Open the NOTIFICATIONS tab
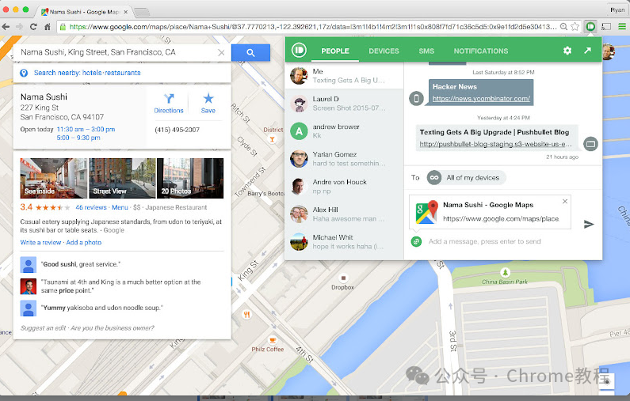 tap(481, 51)
